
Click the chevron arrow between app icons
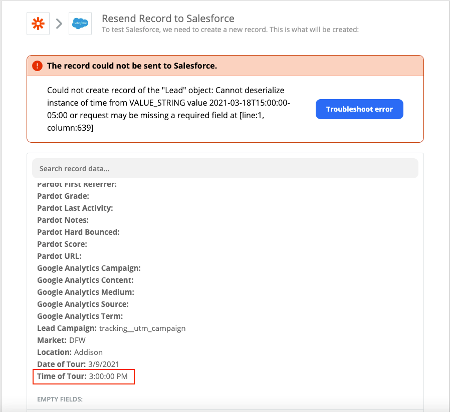point(59,24)
